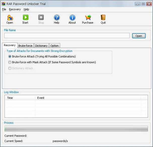
Task: Maximize the RAR Password Unlocker window
Action: click(143, 4)
